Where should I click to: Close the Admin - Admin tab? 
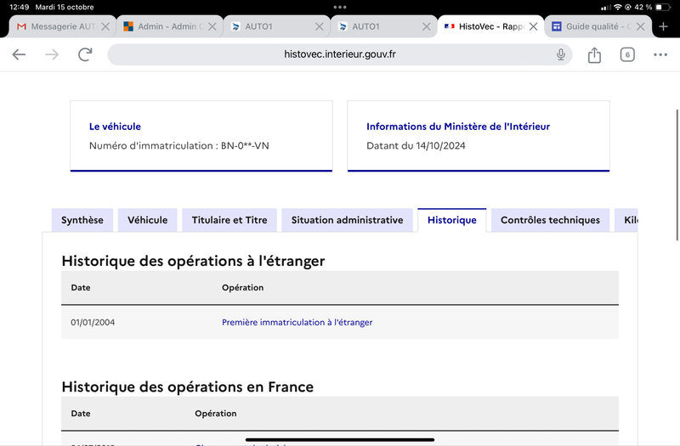coord(212,26)
